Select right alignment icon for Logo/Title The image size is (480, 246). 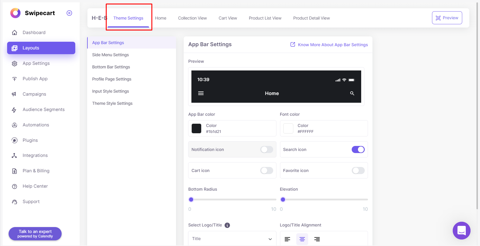click(317, 239)
